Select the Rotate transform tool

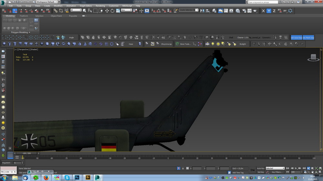click(x=112, y=11)
